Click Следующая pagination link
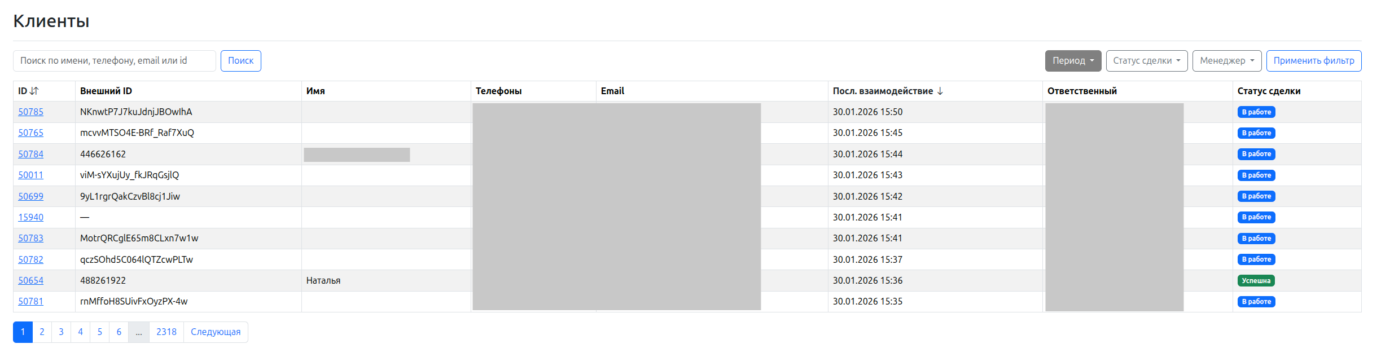 pos(216,332)
